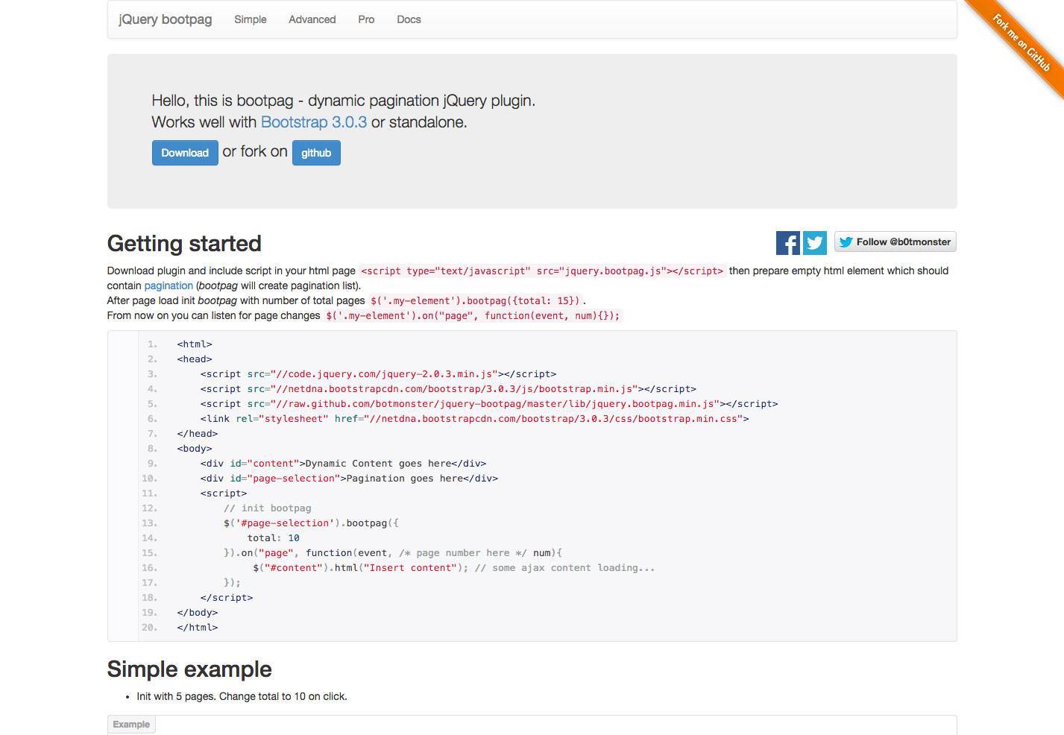1064x735 pixels.
Task: Open the Advanced navigation item
Action: coord(312,19)
